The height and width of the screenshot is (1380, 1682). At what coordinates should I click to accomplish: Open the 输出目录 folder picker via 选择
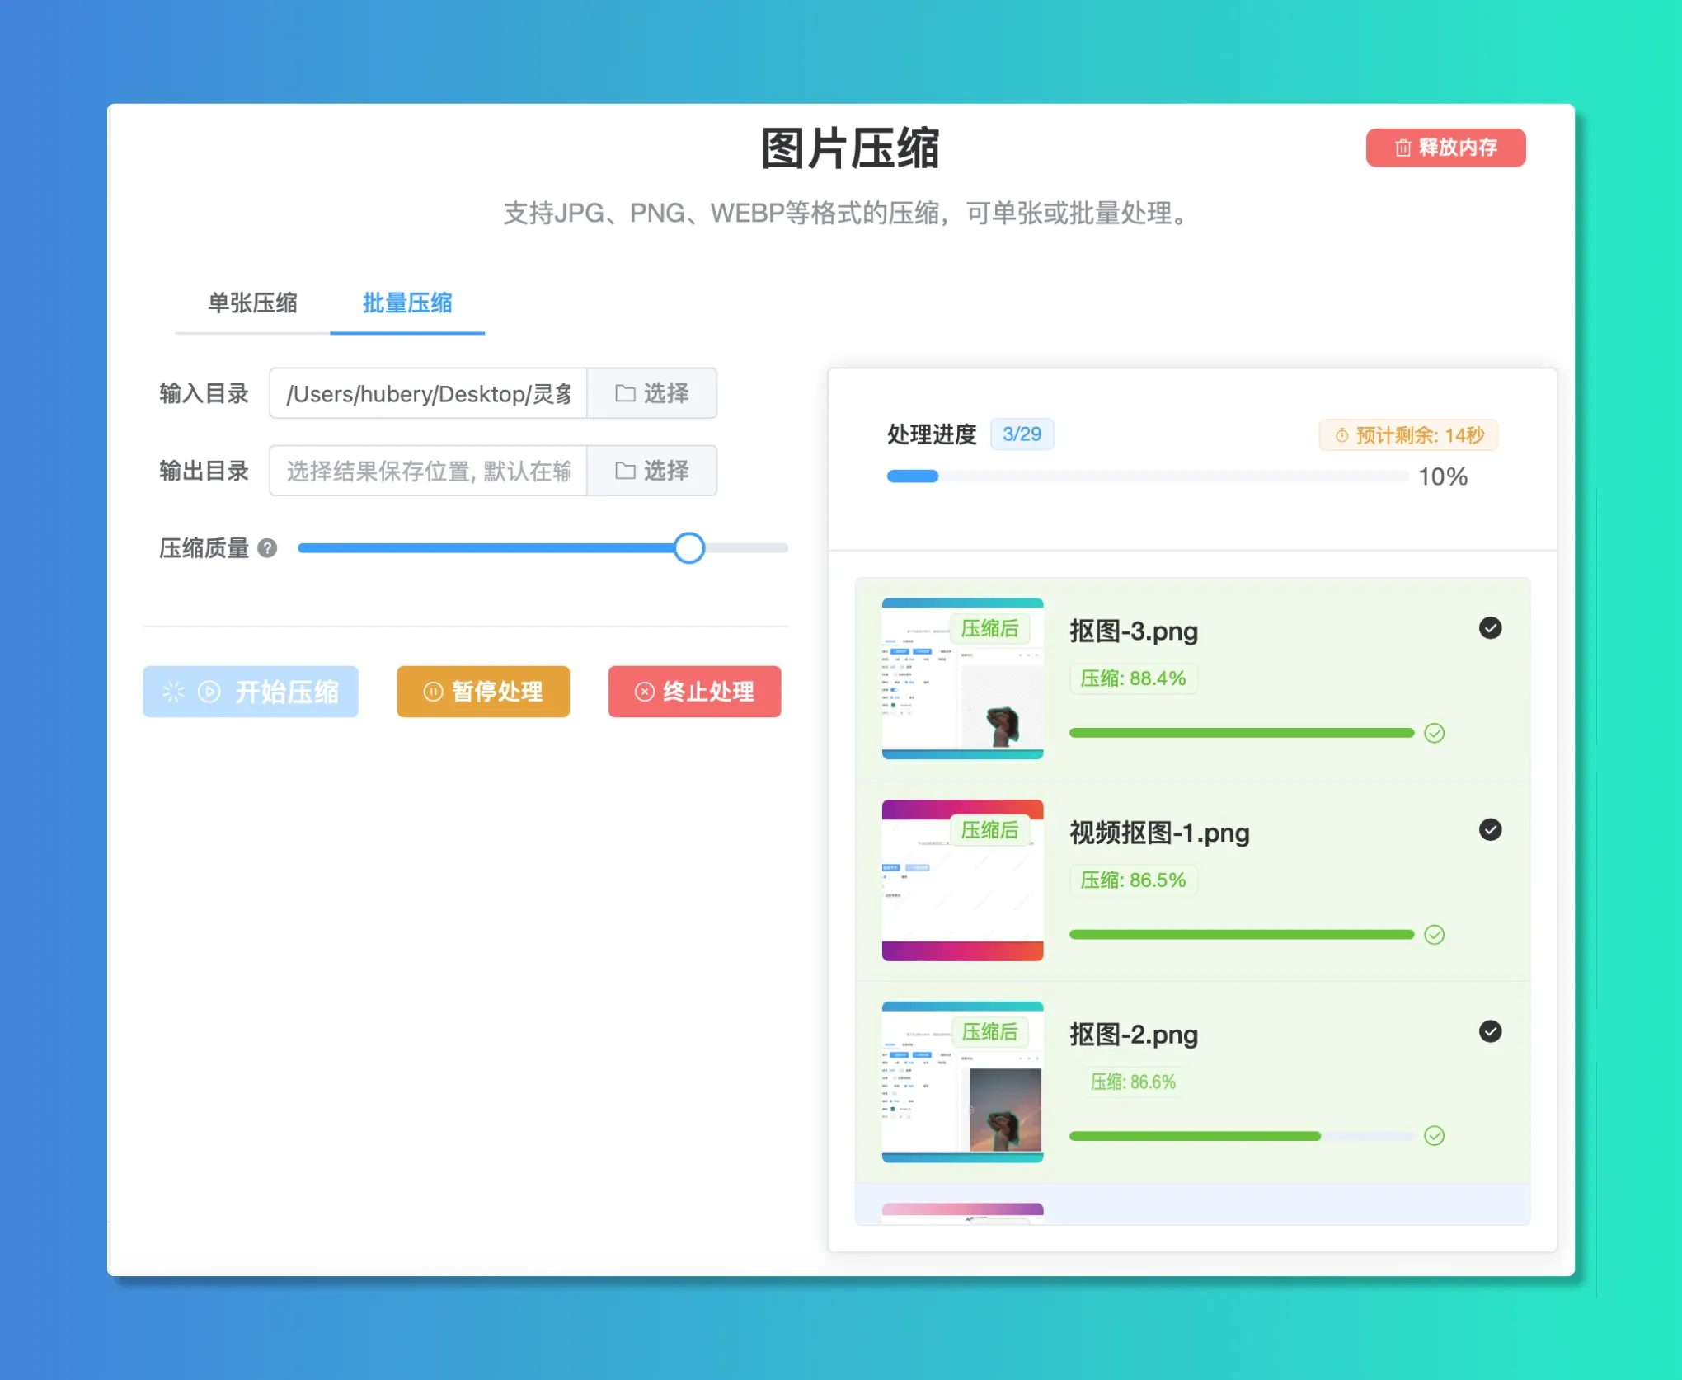point(651,470)
